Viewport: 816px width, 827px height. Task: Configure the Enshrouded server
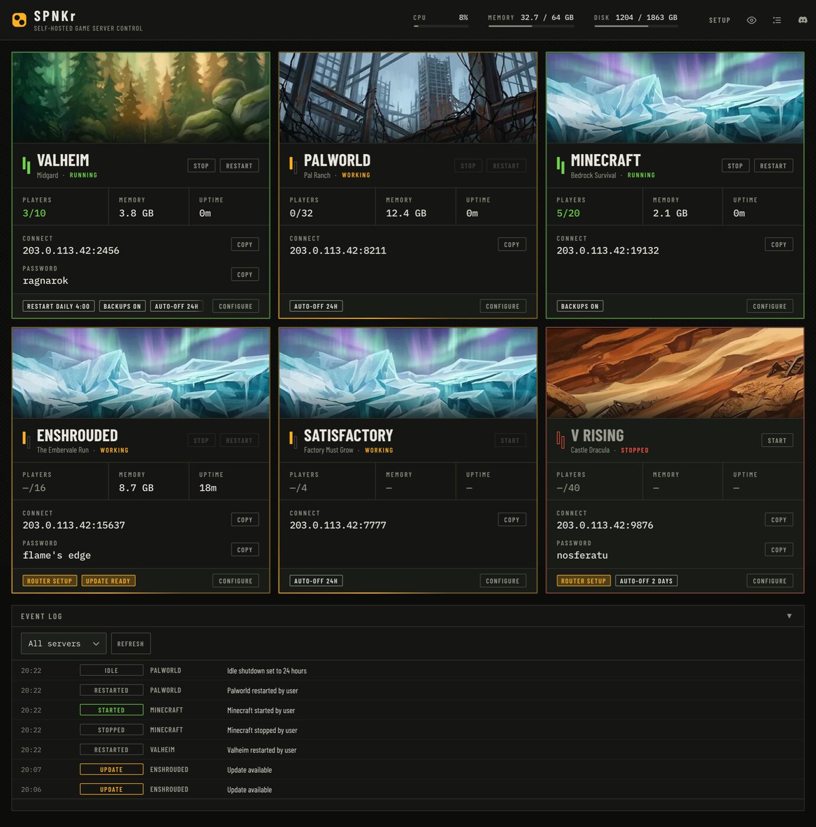click(236, 581)
